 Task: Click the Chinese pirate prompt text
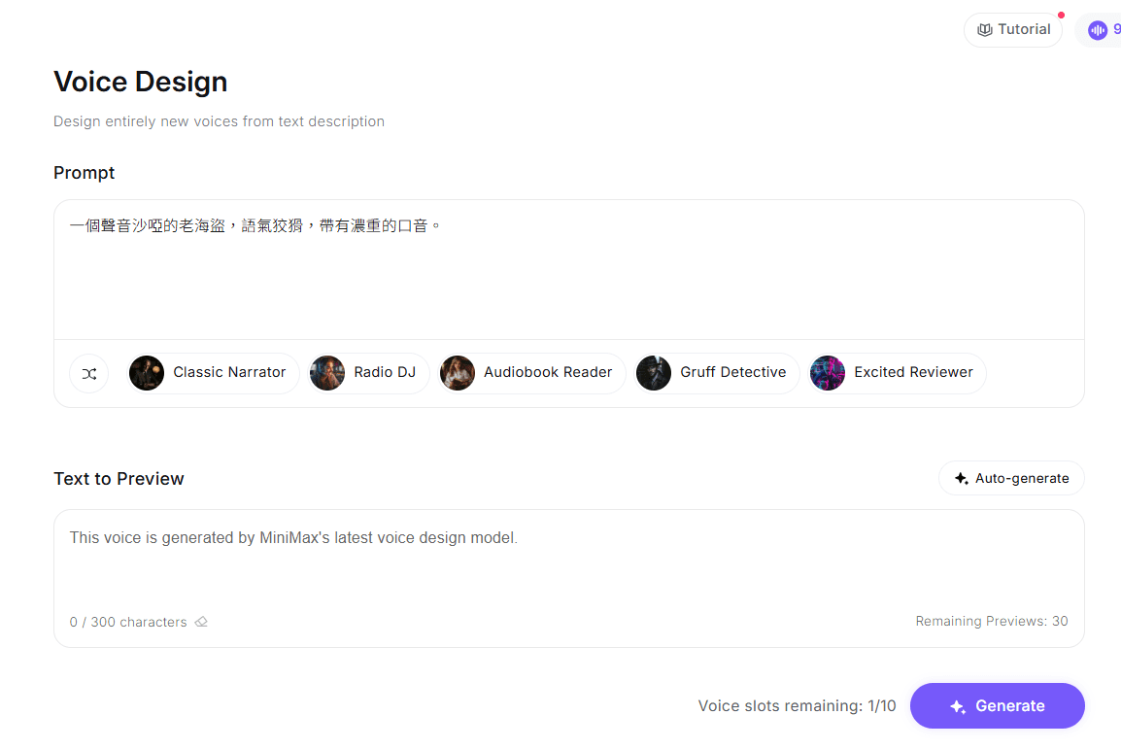255,225
